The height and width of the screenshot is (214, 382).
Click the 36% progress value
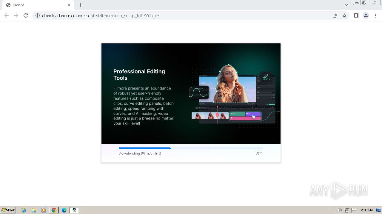[x=259, y=153]
